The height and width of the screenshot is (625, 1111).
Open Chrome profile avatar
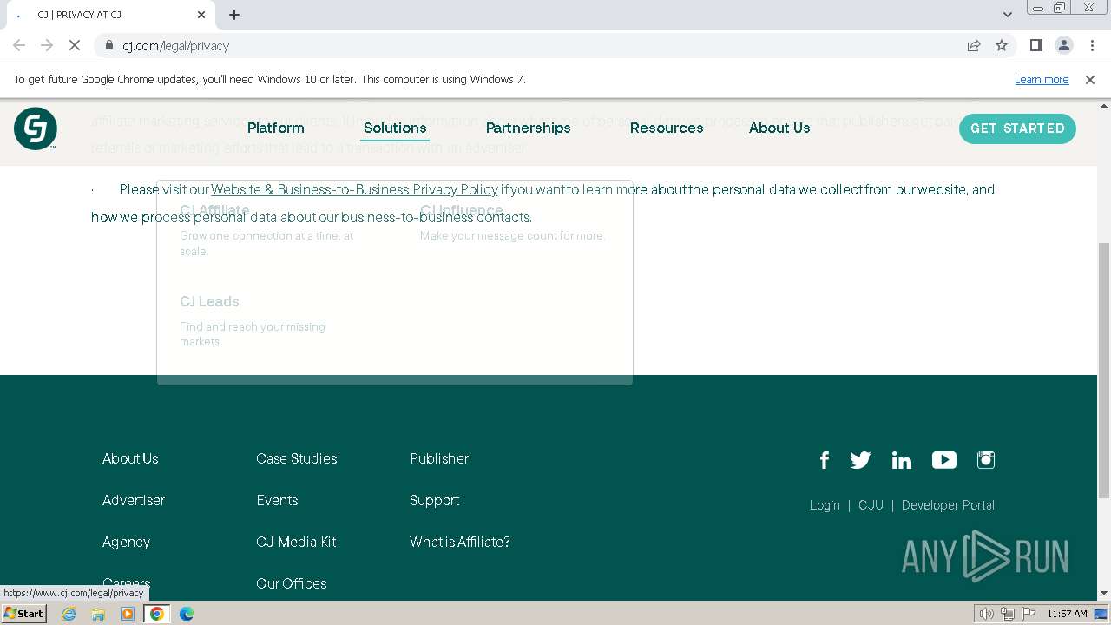point(1063,45)
